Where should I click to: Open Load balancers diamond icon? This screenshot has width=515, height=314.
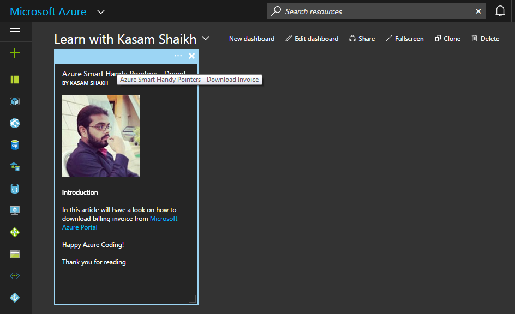[x=15, y=232]
